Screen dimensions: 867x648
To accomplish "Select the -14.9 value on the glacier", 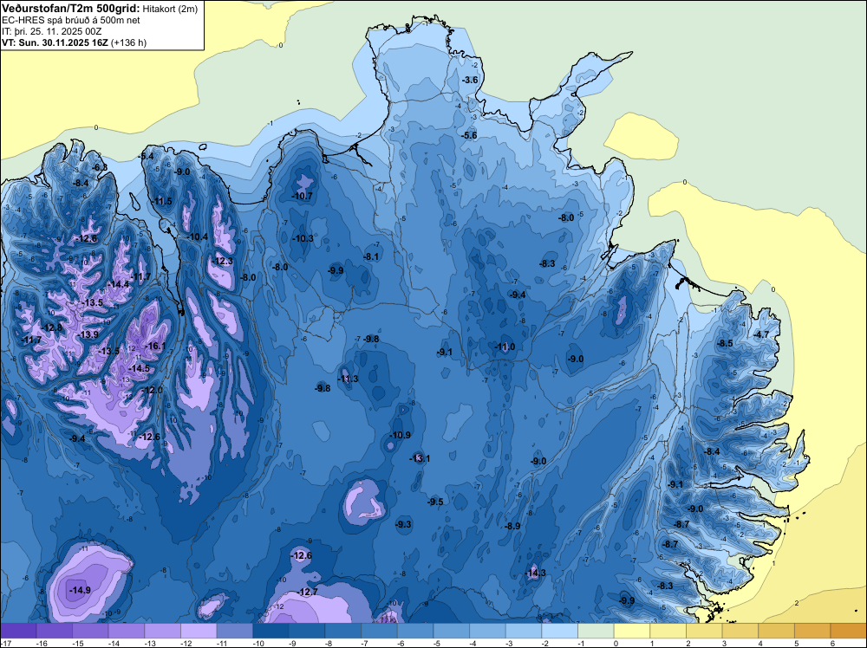I will (x=80, y=590).
